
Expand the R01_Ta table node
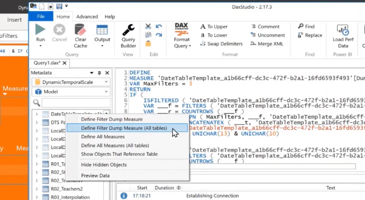37,164
